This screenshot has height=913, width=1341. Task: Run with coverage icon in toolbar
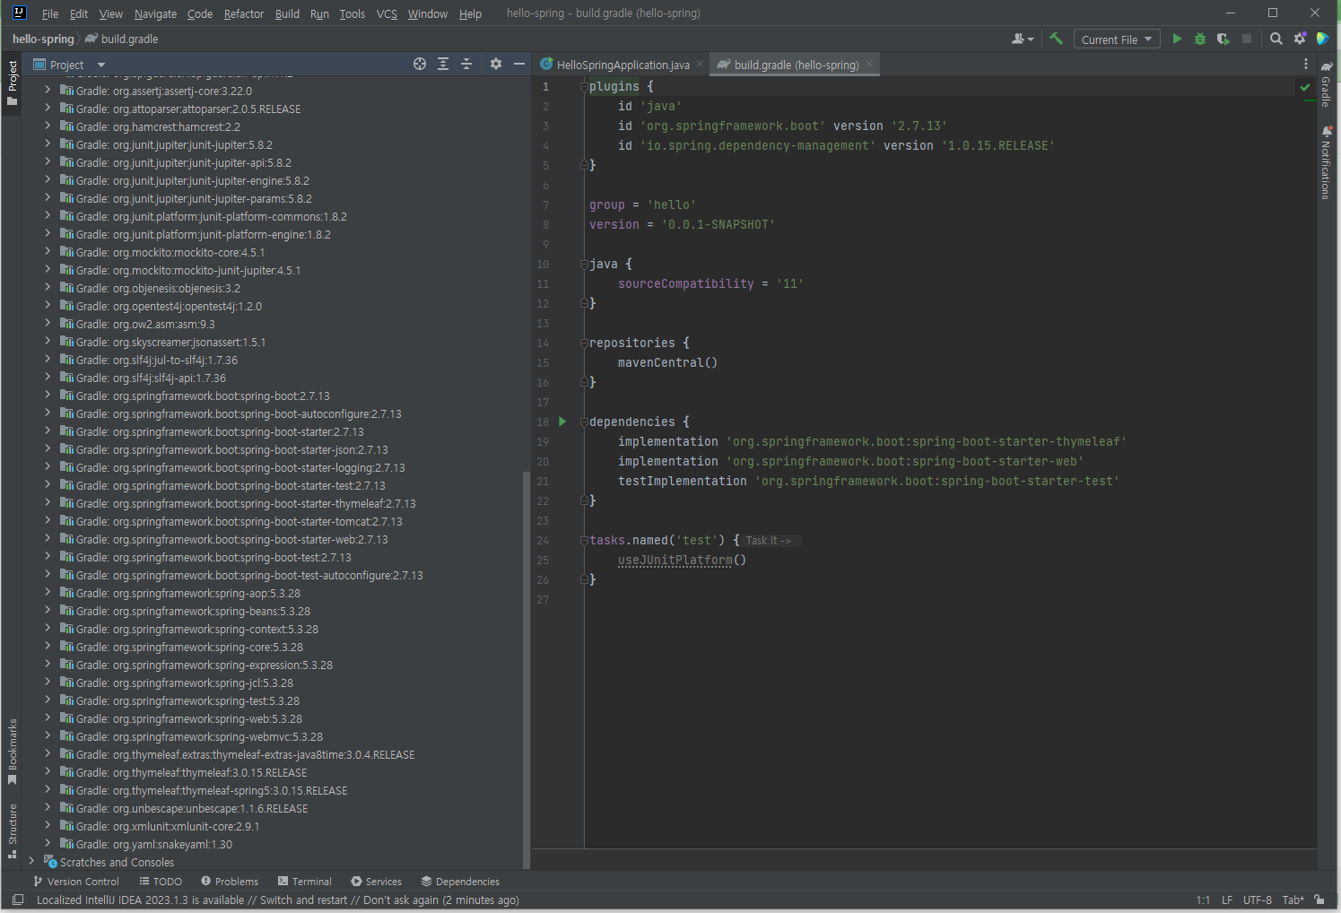point(1223,39)
